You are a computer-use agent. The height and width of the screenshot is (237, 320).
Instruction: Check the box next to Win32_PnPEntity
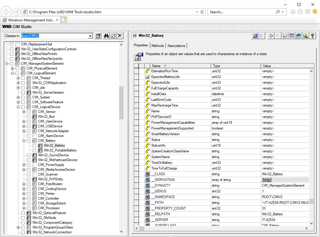click(29, 179)
